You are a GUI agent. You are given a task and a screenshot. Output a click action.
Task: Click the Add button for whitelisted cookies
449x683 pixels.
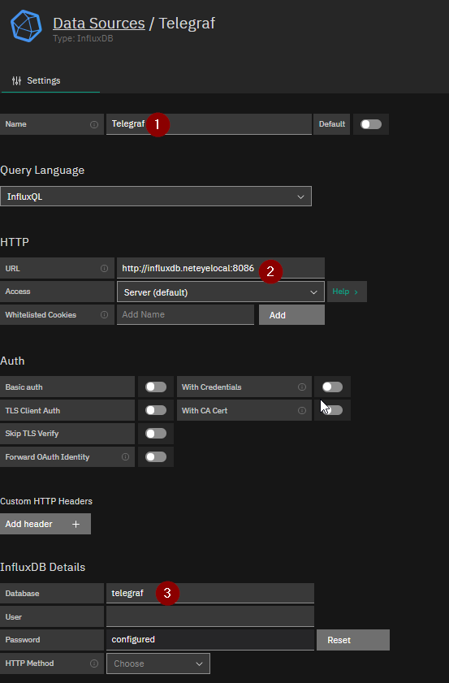pyautogui.click(x=291, y=315)
